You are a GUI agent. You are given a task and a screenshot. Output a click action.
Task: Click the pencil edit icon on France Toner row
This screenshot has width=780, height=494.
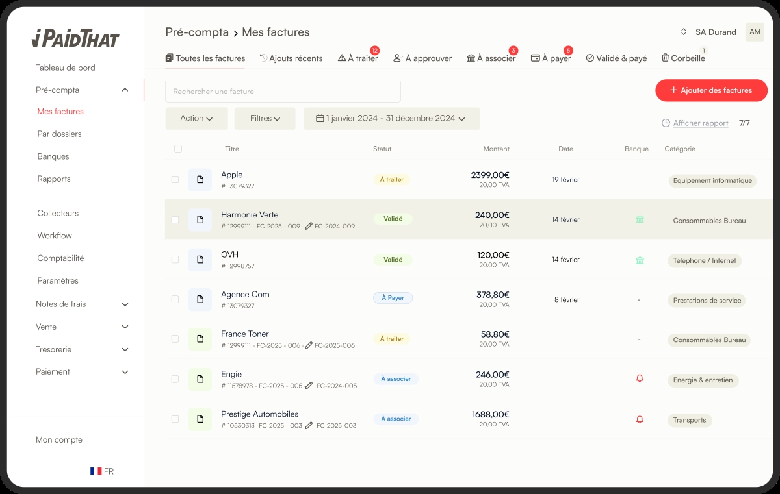pyautogui.click(x=309, y=345)
